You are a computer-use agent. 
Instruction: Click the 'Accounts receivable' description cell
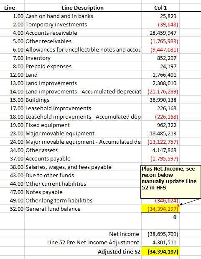click(83, 33)
